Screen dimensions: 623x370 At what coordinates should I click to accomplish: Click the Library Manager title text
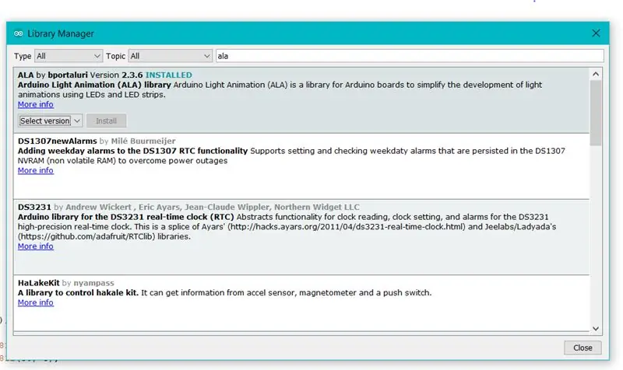(x=61, y=33)
